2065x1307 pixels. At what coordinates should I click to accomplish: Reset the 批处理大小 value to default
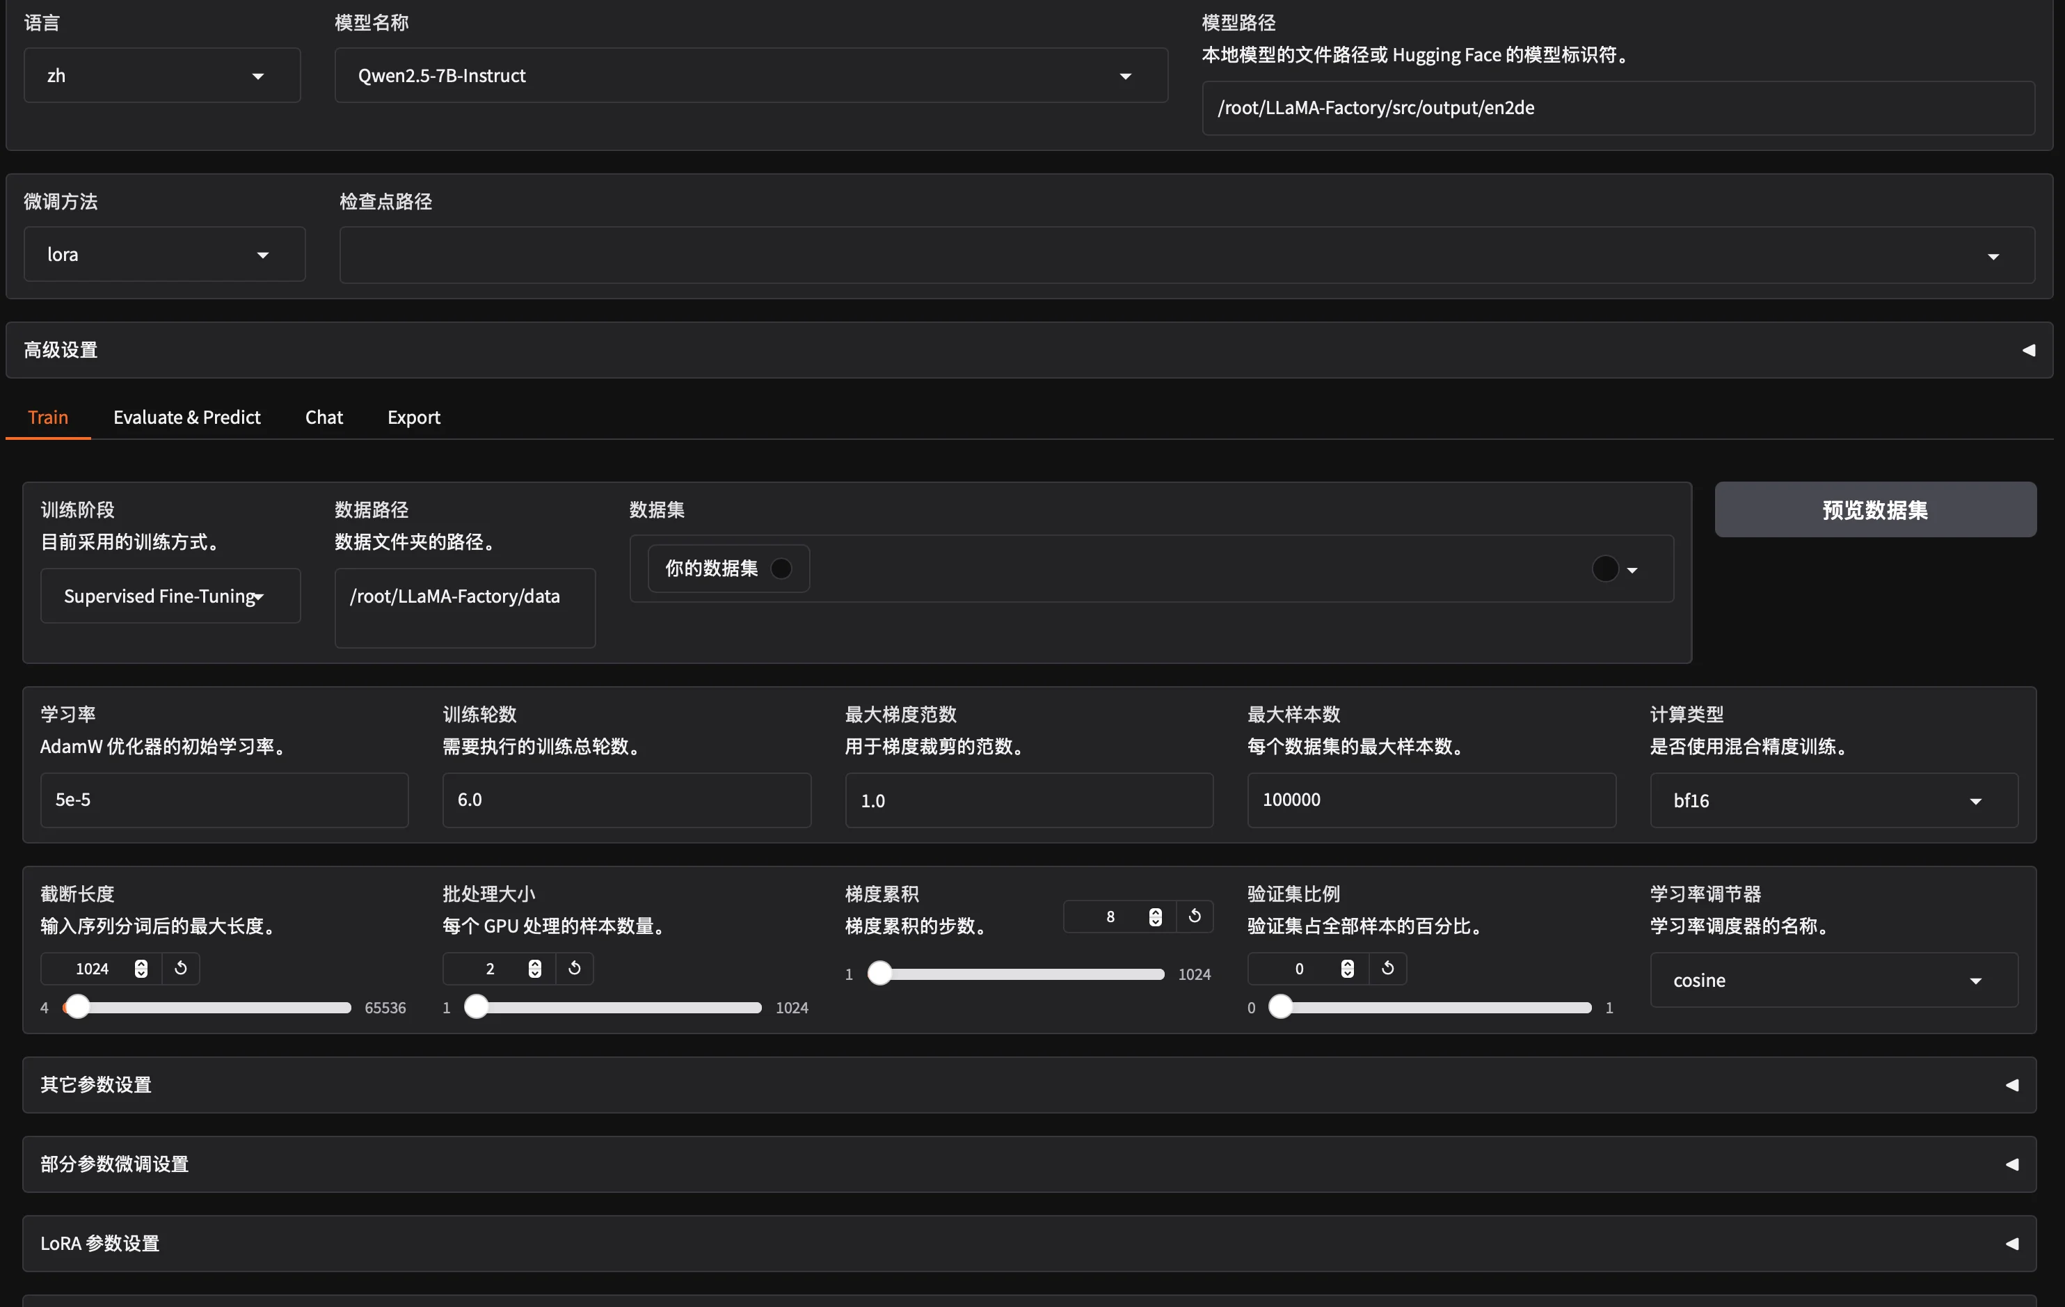pyautogui.click(x=575, y=968)
